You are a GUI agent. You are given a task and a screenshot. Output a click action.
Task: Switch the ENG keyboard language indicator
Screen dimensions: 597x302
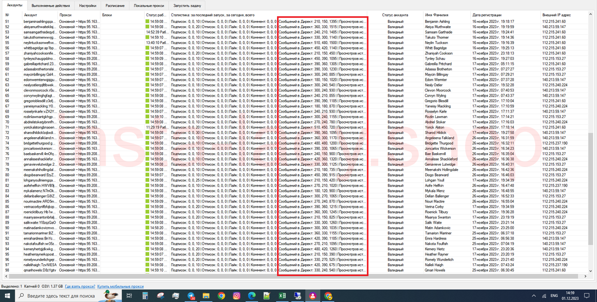[x=555, y=295]
